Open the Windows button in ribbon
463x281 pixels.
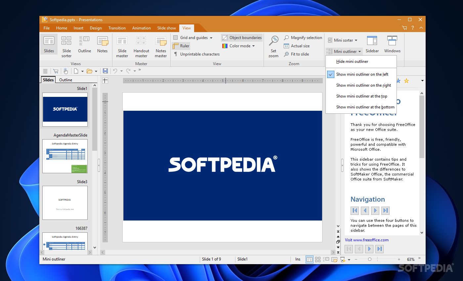pos(392,44)
